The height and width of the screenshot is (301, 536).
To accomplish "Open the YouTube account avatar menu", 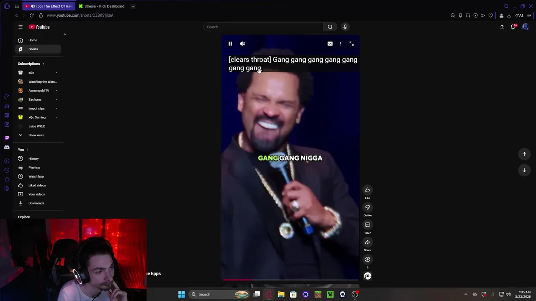I will click(x=526, y=27).
